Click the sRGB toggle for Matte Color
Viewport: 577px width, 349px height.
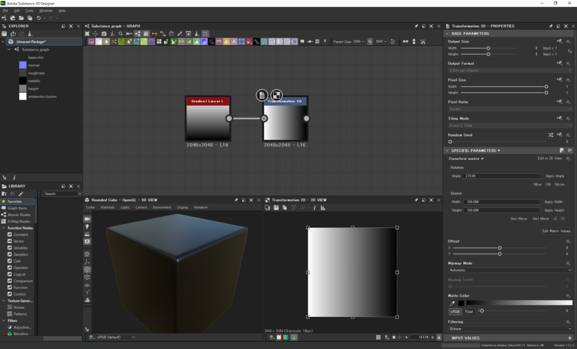pos(455,311)
